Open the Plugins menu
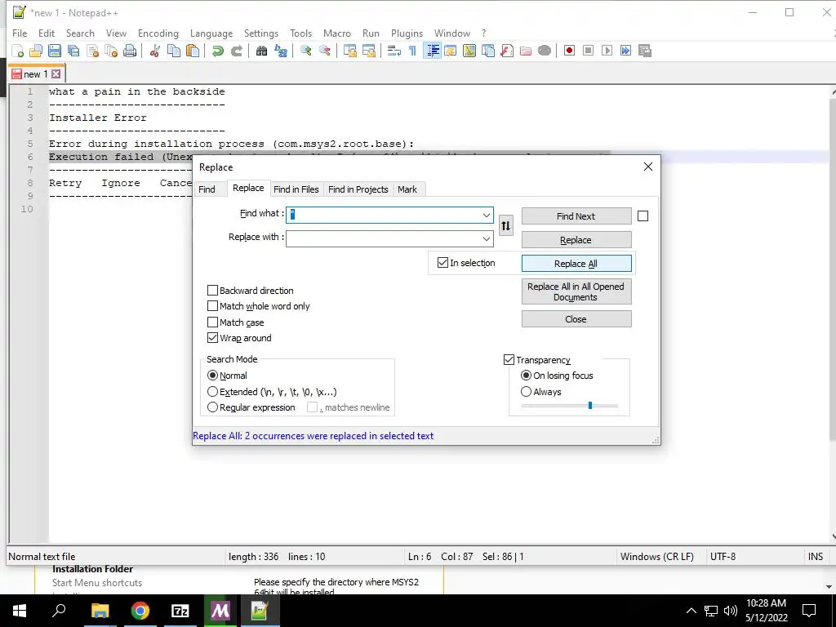Screen dimensions: 836x627 point(407,33)
